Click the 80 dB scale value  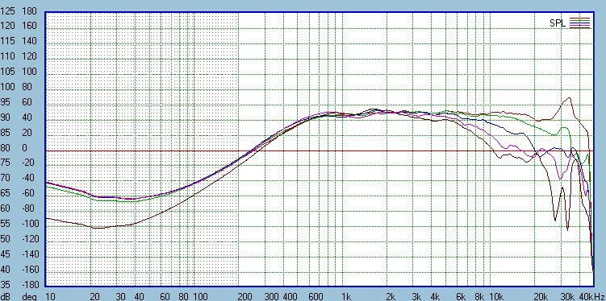pyautogui.click(x=6, y=148)
